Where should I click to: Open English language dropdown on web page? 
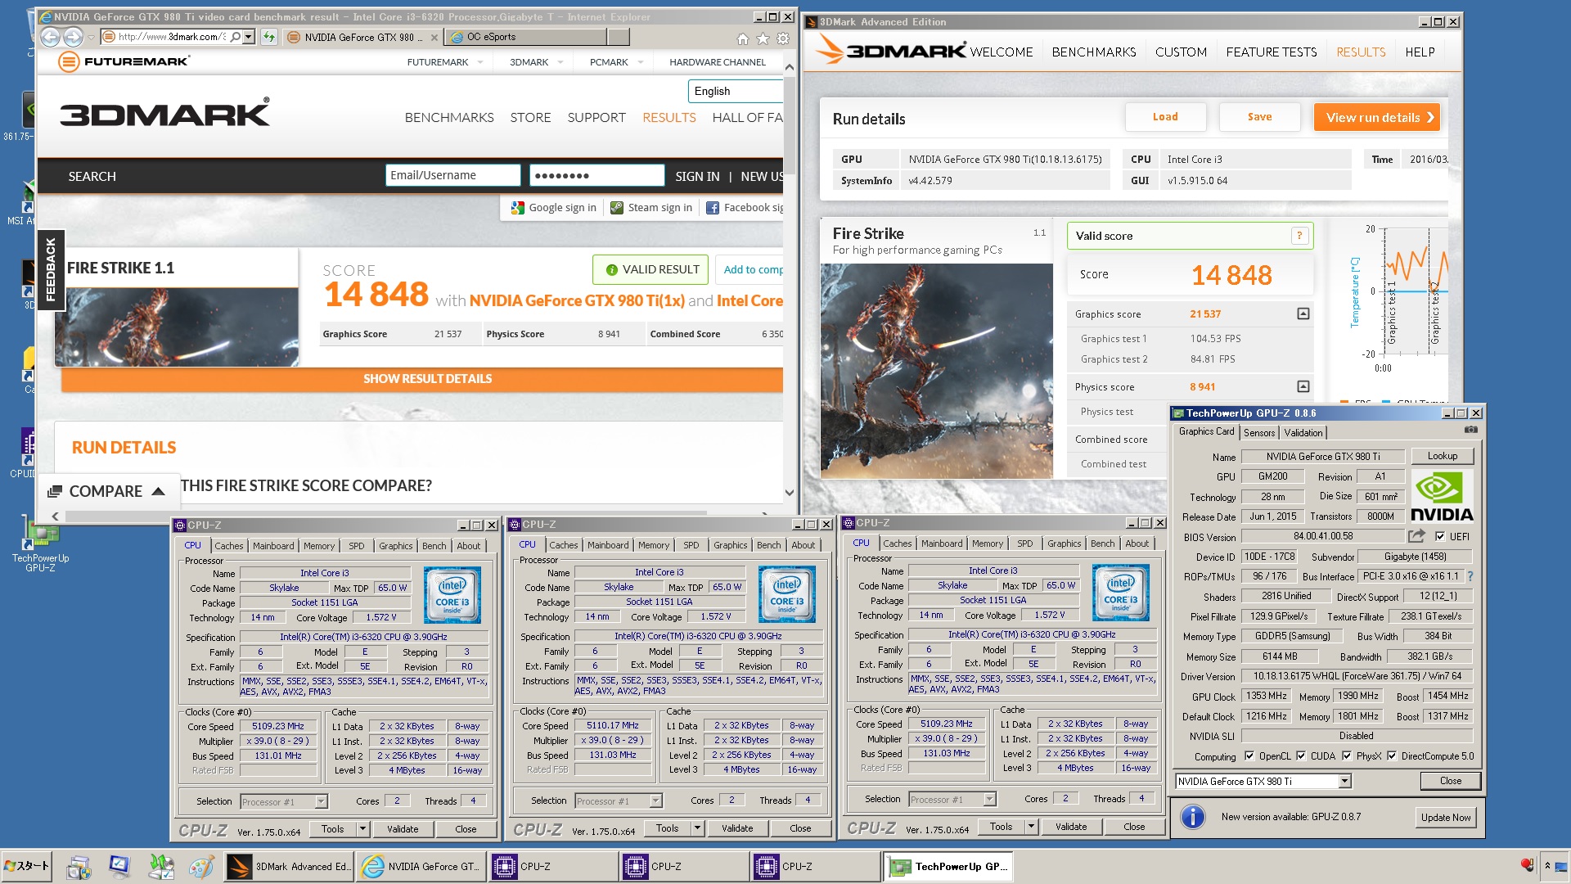click(x=736, y=91)
